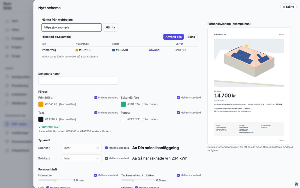300x188 pixels.
Task: Click the bug icon button
Action: click(x=296, y=184)
